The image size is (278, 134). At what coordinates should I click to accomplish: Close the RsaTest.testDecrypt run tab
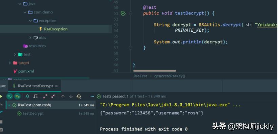(x=56, y=86)
